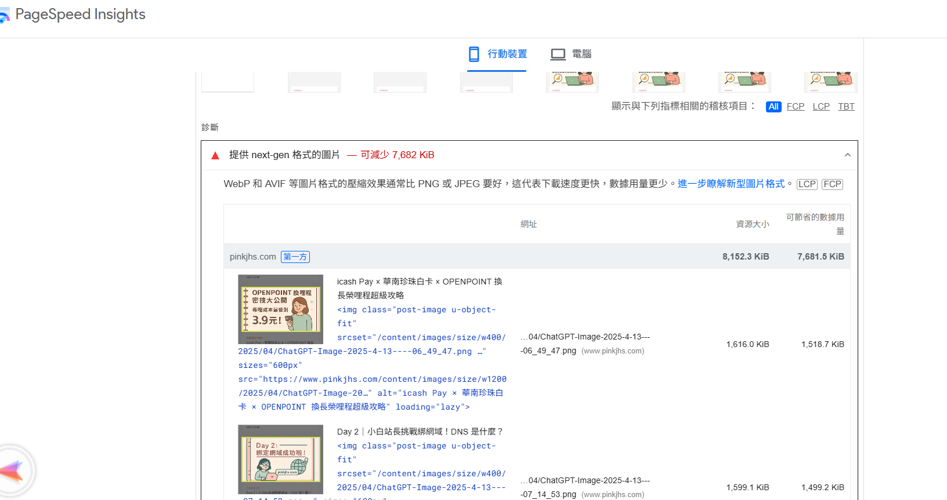The height and width of the screenshot is (500, 947).
Task: Filter audits by FCP metric
Action: (796, 107)
